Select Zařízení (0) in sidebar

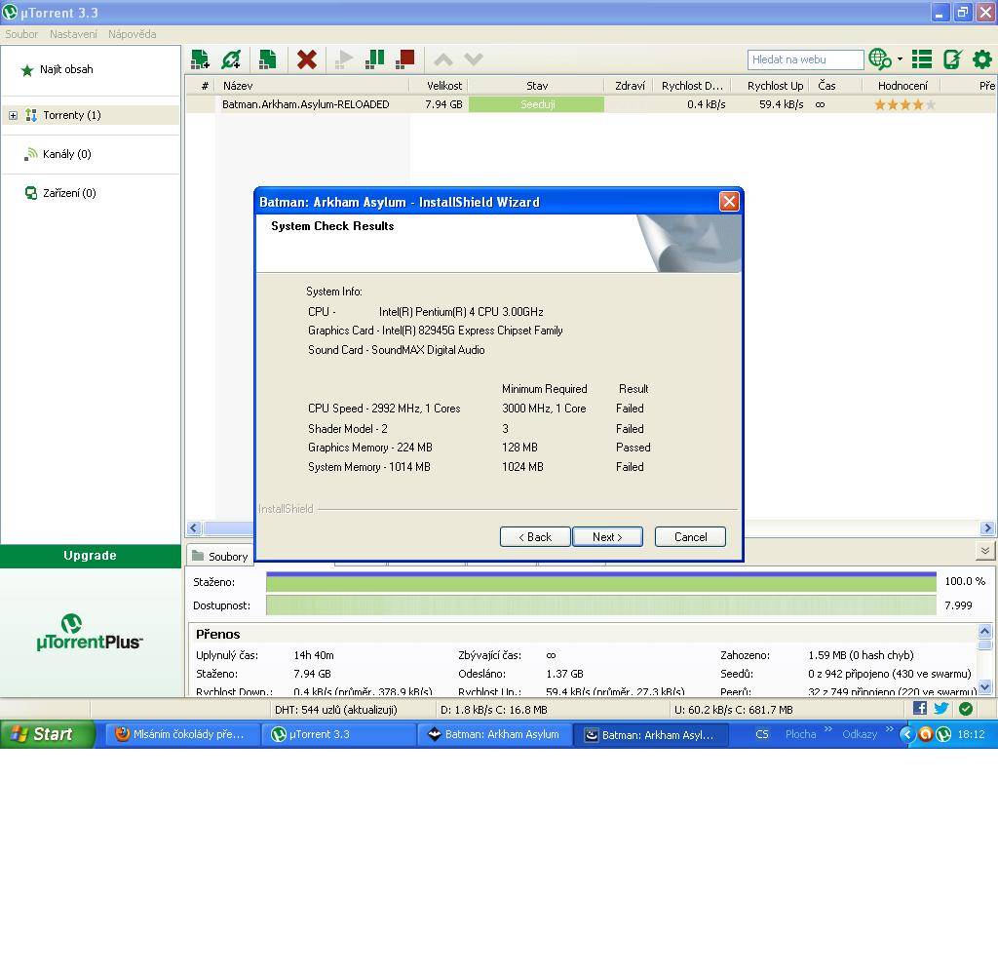point(69,193)
